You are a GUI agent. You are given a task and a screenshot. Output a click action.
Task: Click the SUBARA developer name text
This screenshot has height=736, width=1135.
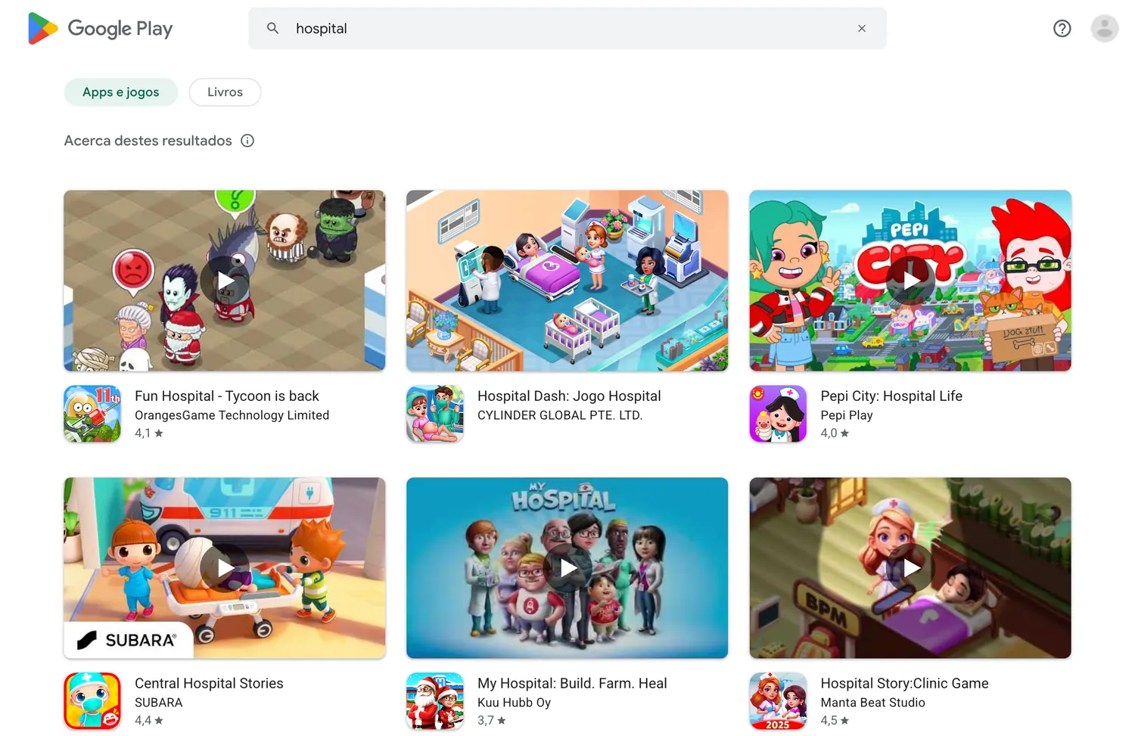click(158, 703)
